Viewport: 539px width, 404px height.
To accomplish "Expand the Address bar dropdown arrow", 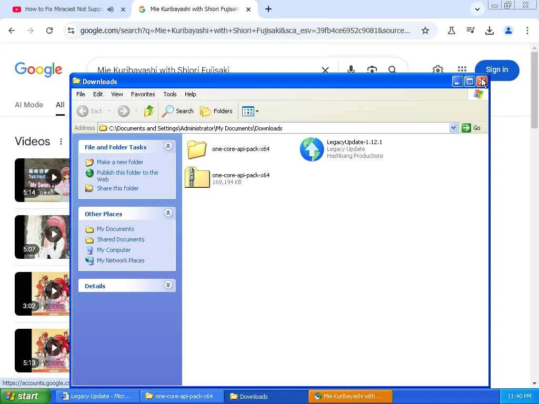I will point(453,128).
